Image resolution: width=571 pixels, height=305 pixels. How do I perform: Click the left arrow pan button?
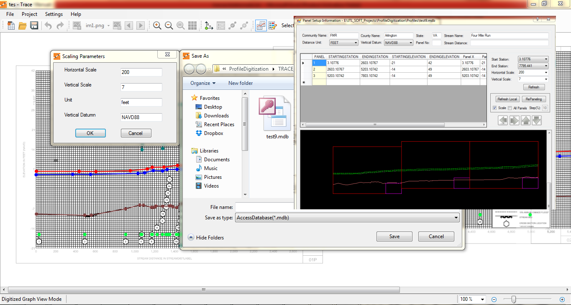[503, 120]
